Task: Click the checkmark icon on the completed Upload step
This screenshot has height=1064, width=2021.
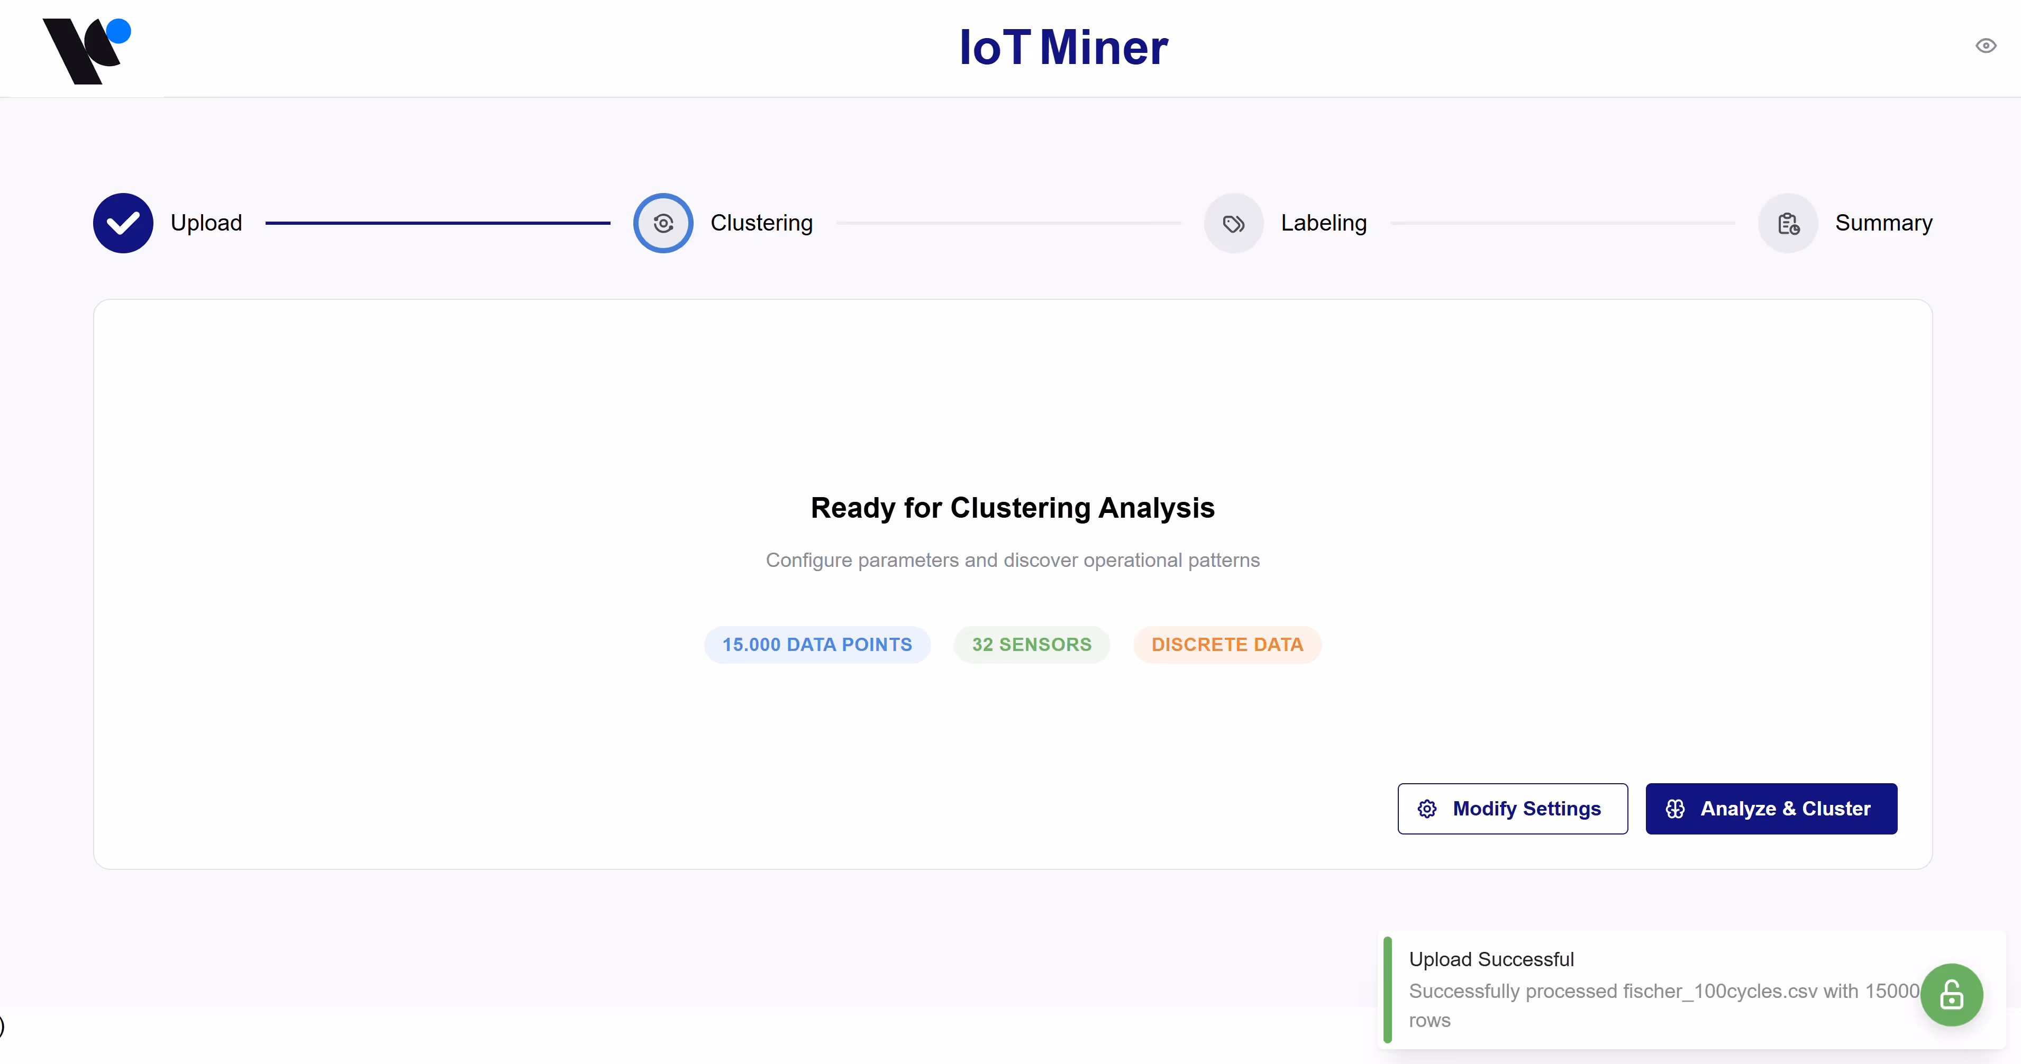Action: pyautogui.click(x=122, y=223)
